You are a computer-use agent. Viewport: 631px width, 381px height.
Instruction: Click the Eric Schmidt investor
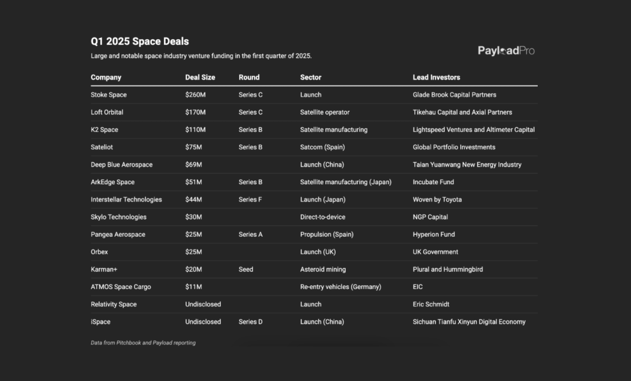[x=431, y=304]
